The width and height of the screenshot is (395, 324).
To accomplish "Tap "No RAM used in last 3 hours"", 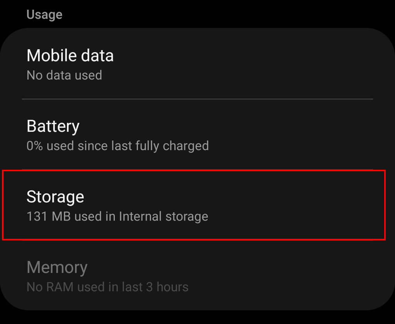I will [107, 287].
